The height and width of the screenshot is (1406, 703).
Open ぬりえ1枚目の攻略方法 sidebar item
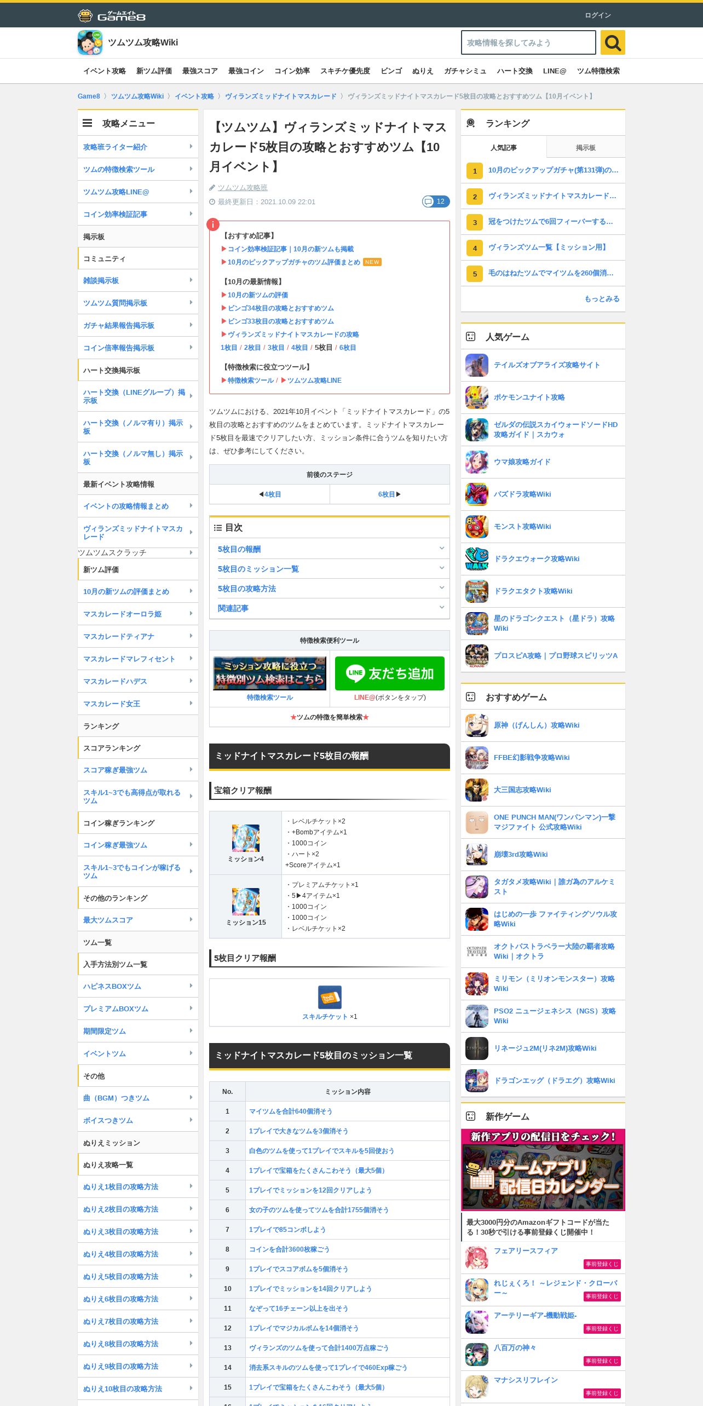coord(138,1186)
